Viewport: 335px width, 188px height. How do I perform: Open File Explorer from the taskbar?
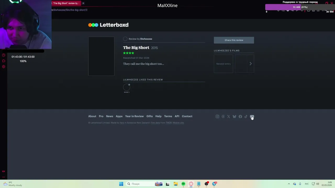pyautogui.click(x=176, y=184)
